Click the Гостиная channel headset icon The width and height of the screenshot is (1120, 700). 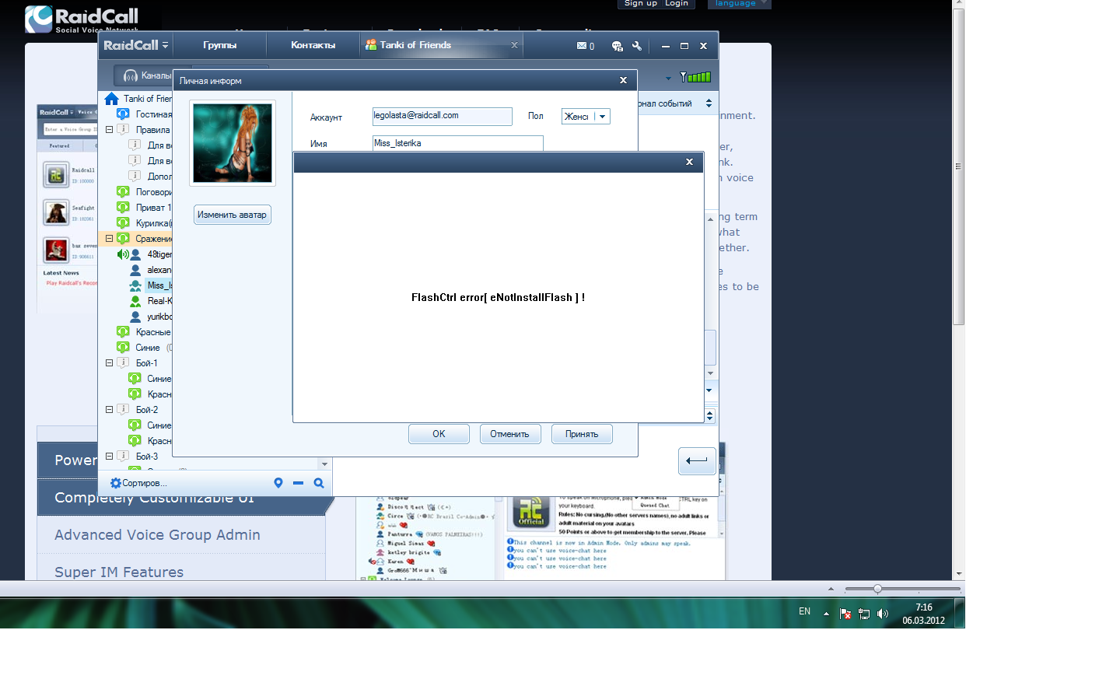[x=123, y=114]
